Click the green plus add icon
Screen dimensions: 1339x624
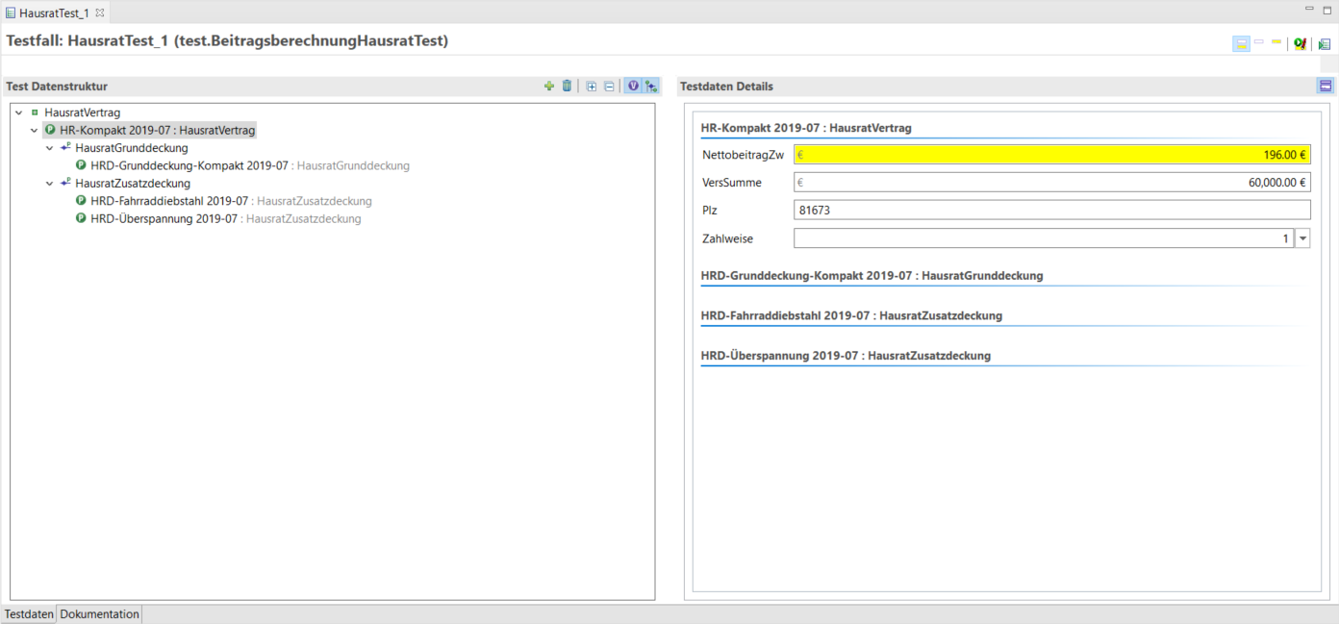[x=549, y=87]
